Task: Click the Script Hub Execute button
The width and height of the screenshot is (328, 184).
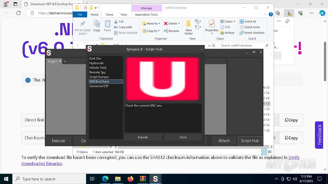Action: [x=143, y=137]
